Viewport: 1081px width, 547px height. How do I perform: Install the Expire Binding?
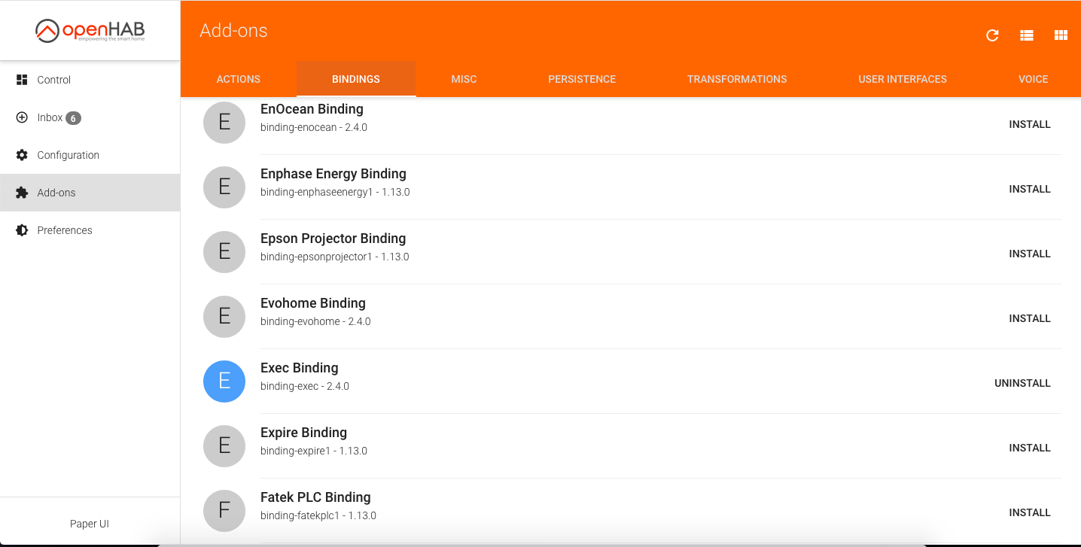click(x=1029, y=448)
